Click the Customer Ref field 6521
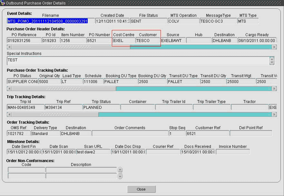The image size is (284, 196). [x=208, y=133]
